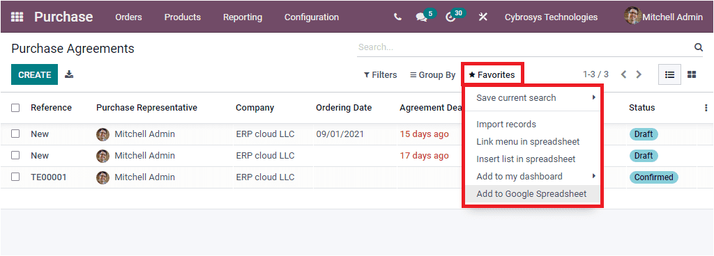
Task: Open Cybrosys Technologies company switcher
Action: pos(551,17)
